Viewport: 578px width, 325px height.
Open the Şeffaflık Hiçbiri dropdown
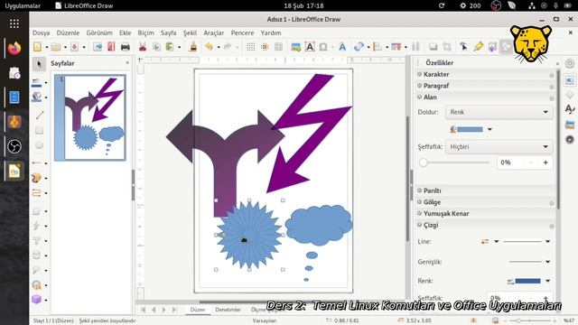pos(499,146)
